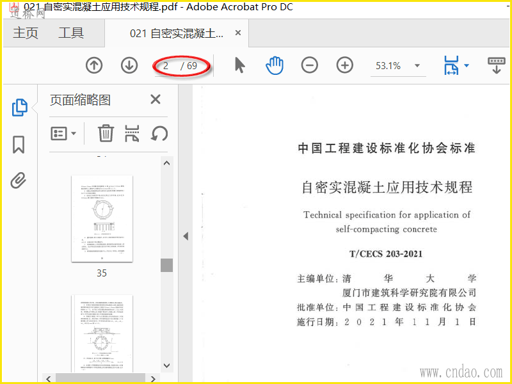Switch to the 021 自密实混凝土 document tab
The height and width of the screenshot is (384, 512).
click(177, 33)
